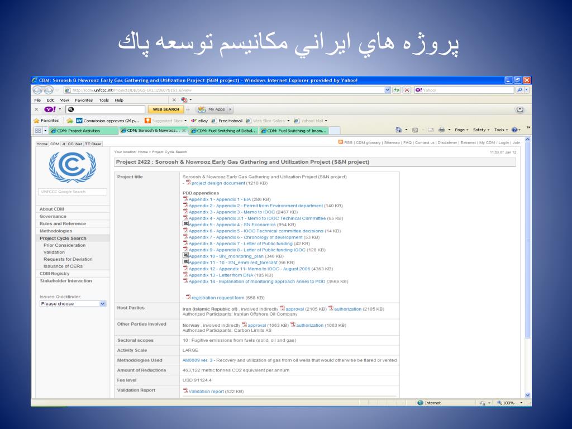Screen dimensions: 572x429
Task: Open the Tools command bar dropdown
Action: pos(501,130)
